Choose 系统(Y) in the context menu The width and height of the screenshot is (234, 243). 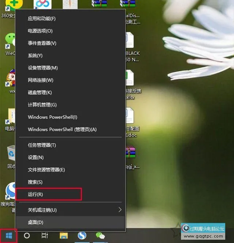[70, 56]
